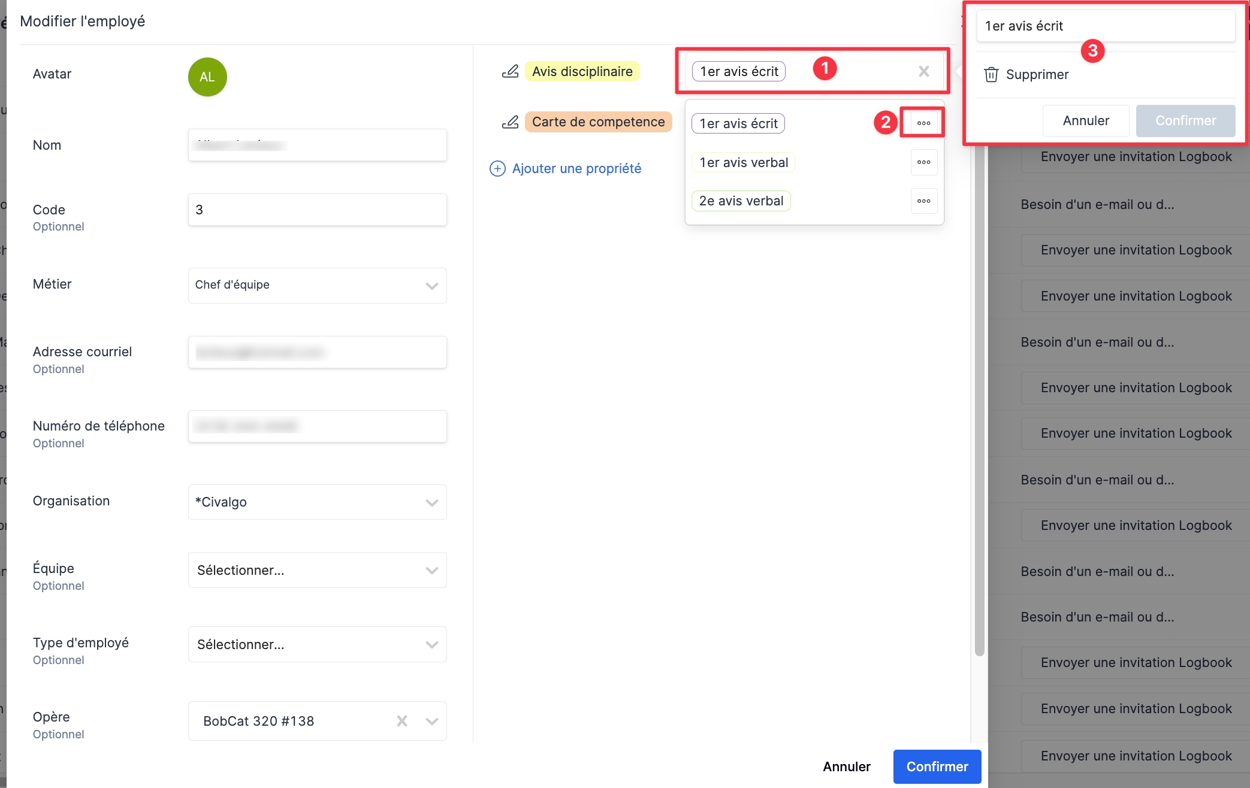Select the 1er avis verbal option

pos(743,163)
